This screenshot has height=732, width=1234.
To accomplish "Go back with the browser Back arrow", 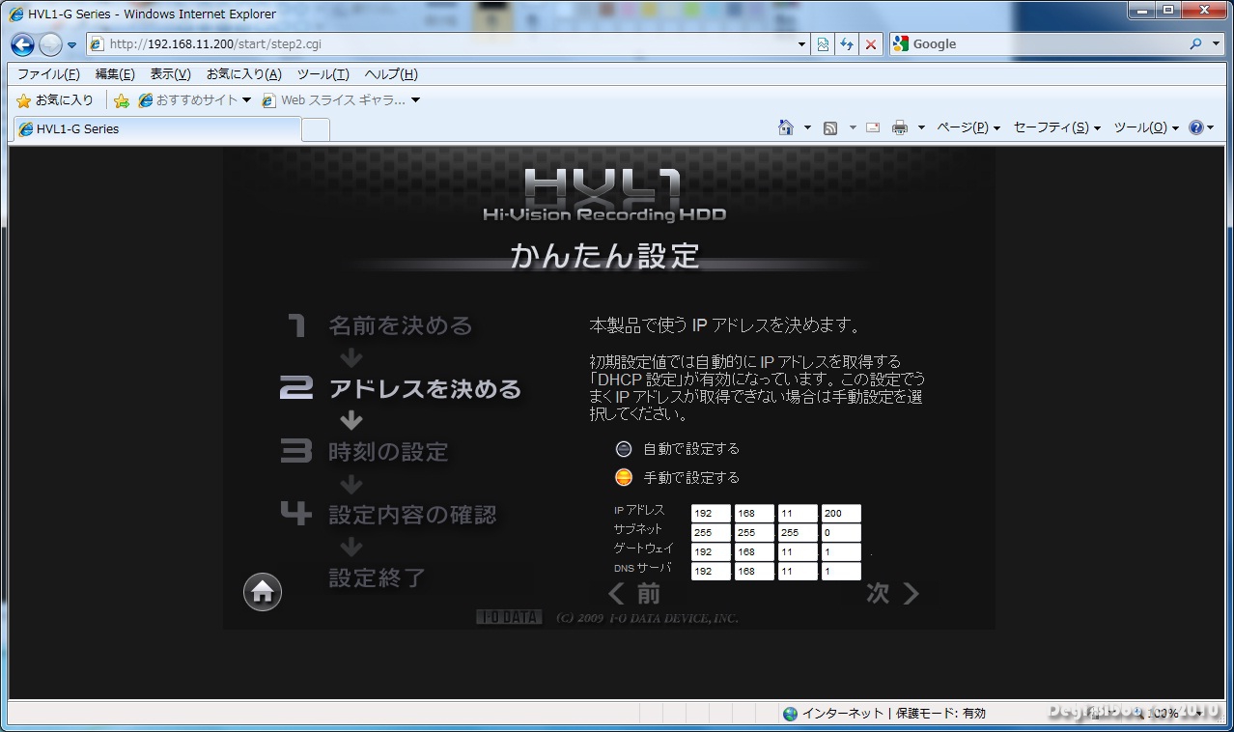I will coord(22,44).
